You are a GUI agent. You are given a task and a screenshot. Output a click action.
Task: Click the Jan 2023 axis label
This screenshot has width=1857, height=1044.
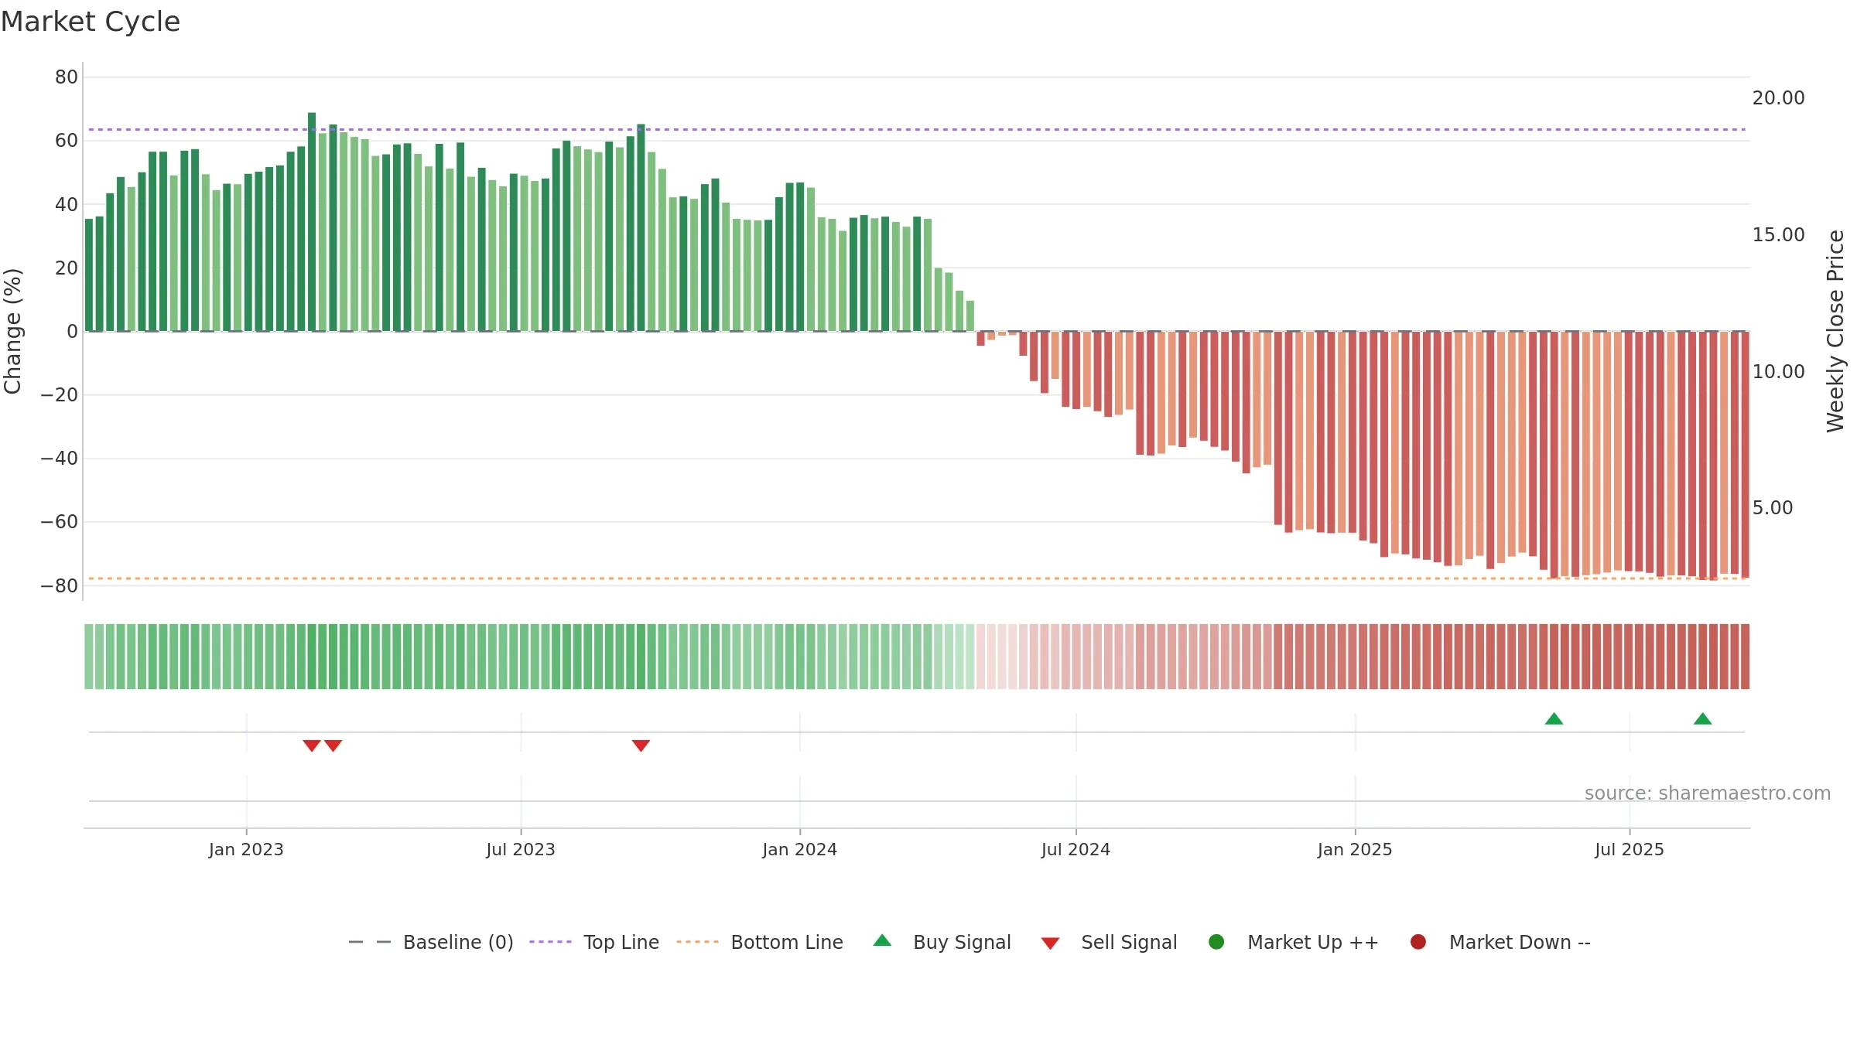pos(246,850)
